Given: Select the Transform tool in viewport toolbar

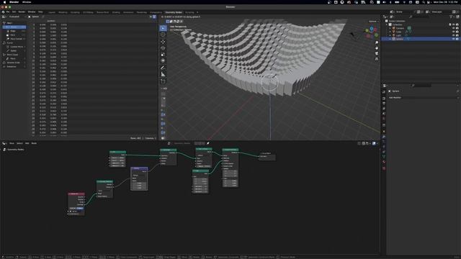Looking at the screenshot, I should 163,60.
